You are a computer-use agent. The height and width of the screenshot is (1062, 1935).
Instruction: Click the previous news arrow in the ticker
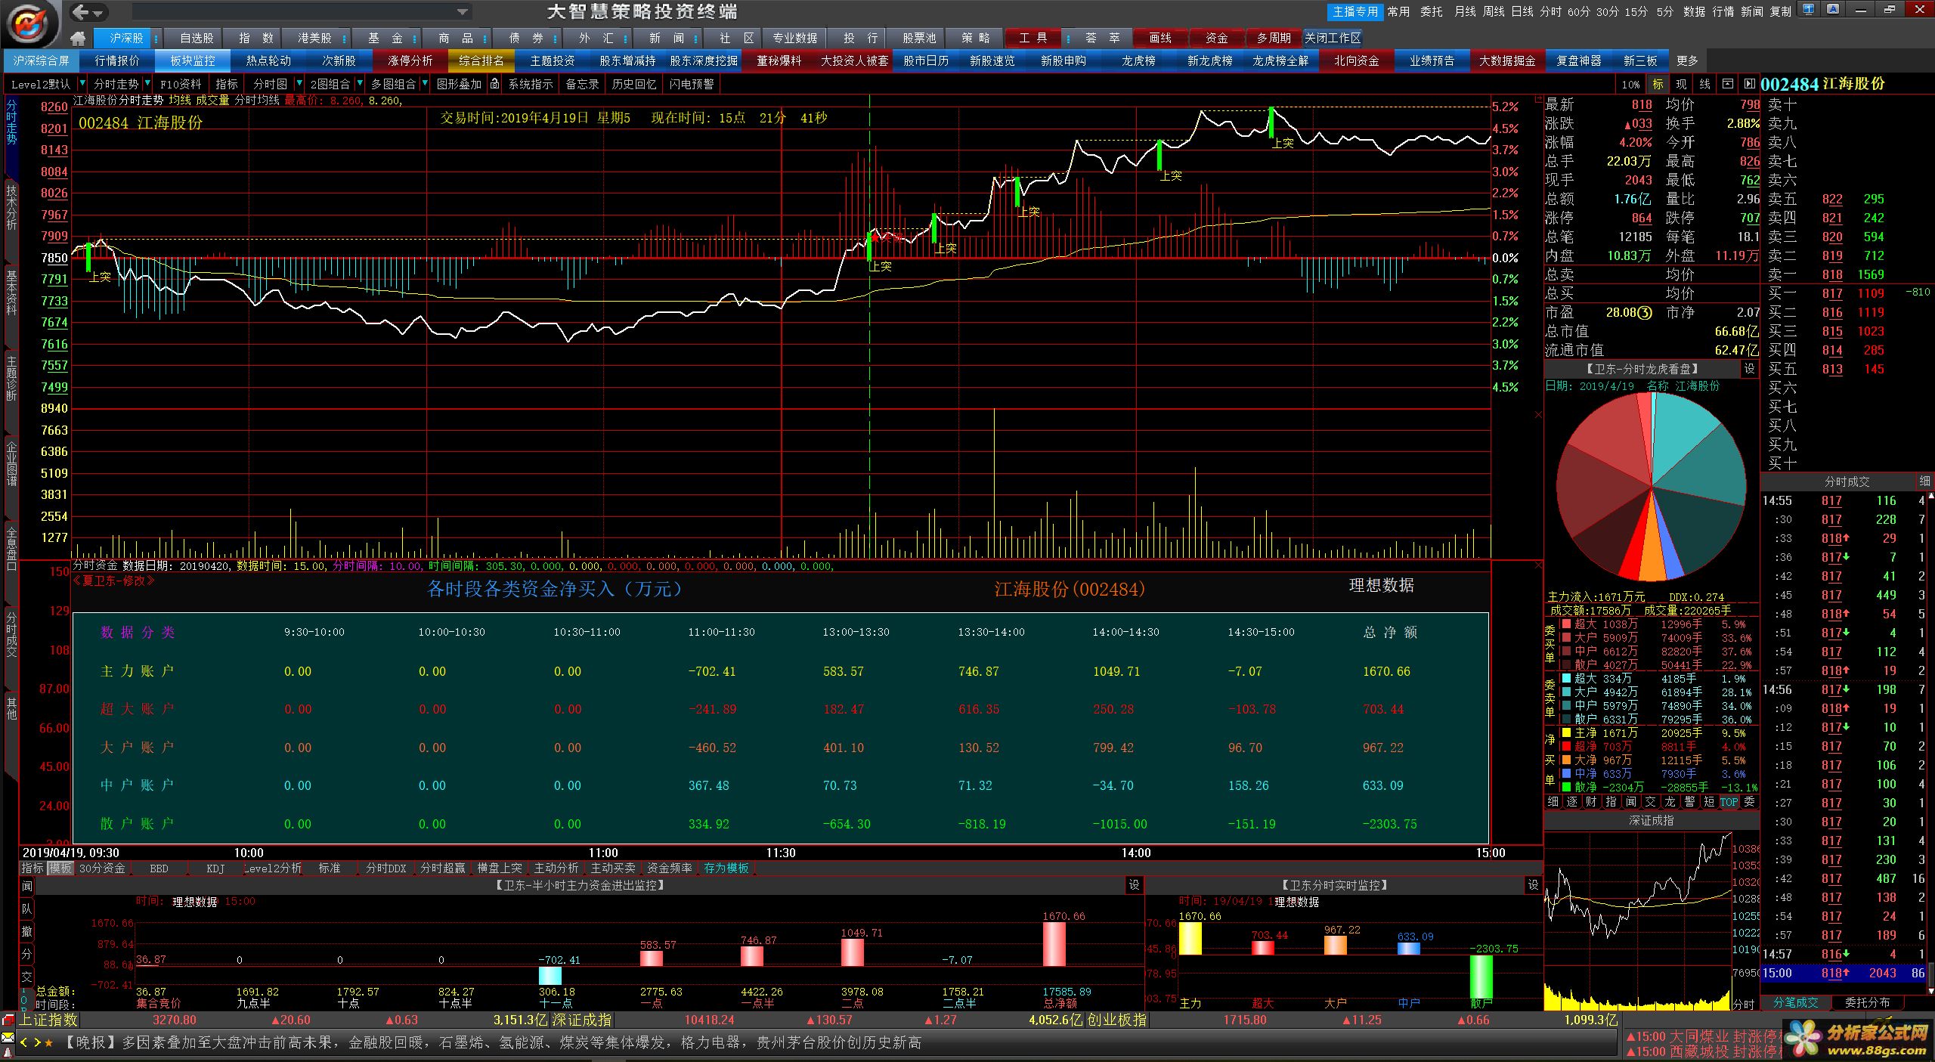(23, 1043)
